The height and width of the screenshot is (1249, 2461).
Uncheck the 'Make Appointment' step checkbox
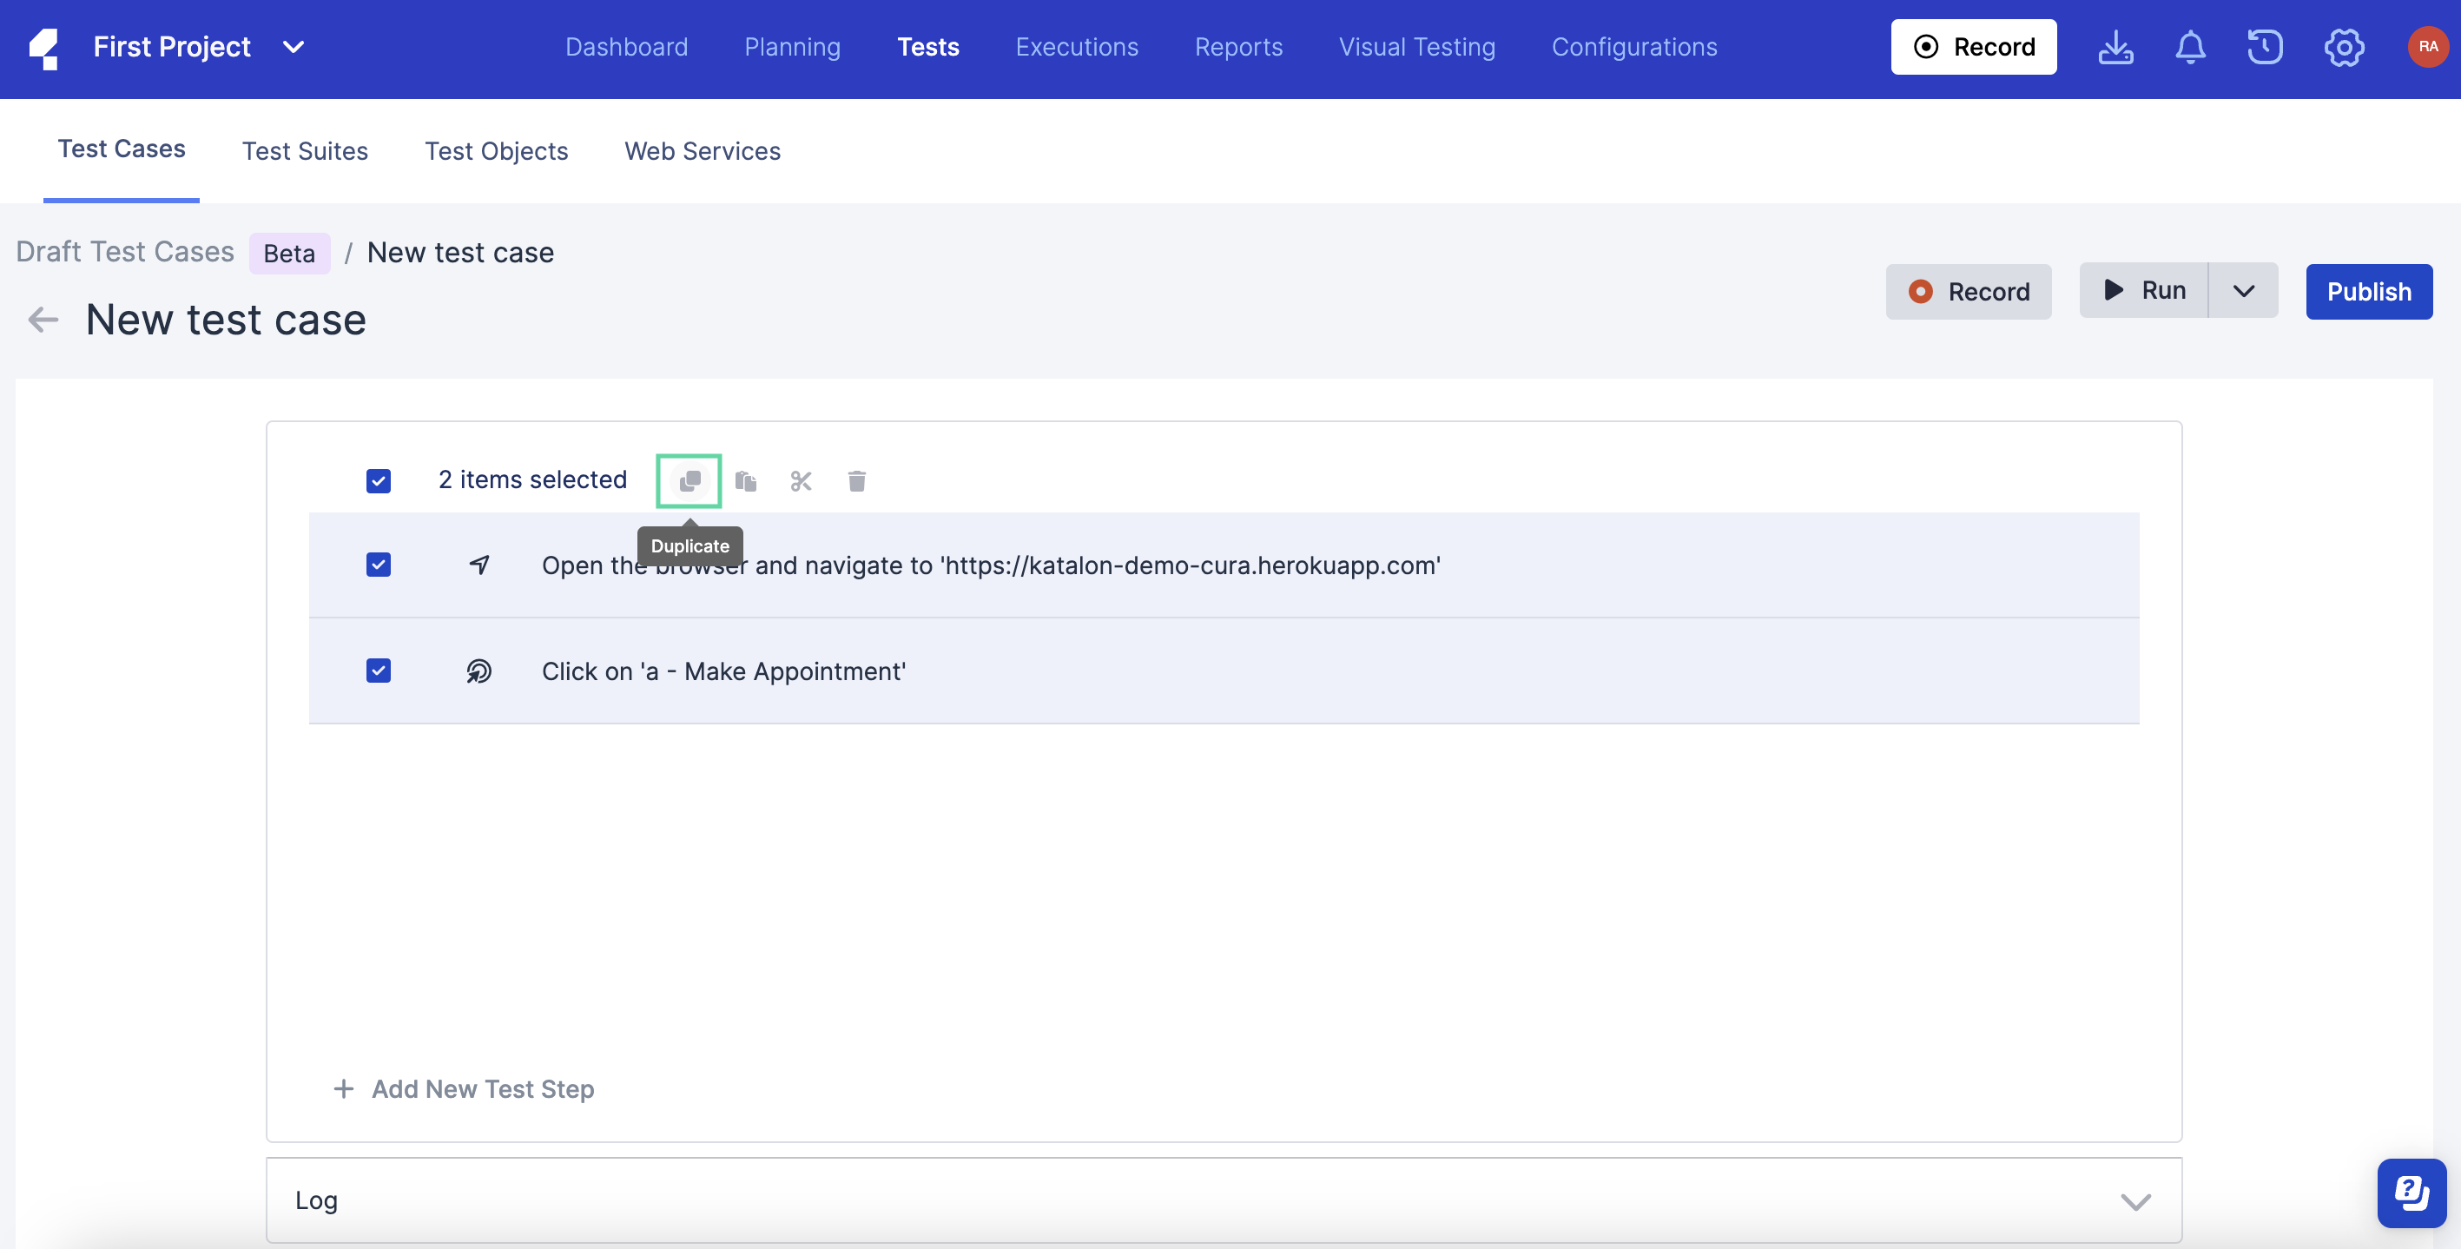pyautogui.click(x=379, y=671)
